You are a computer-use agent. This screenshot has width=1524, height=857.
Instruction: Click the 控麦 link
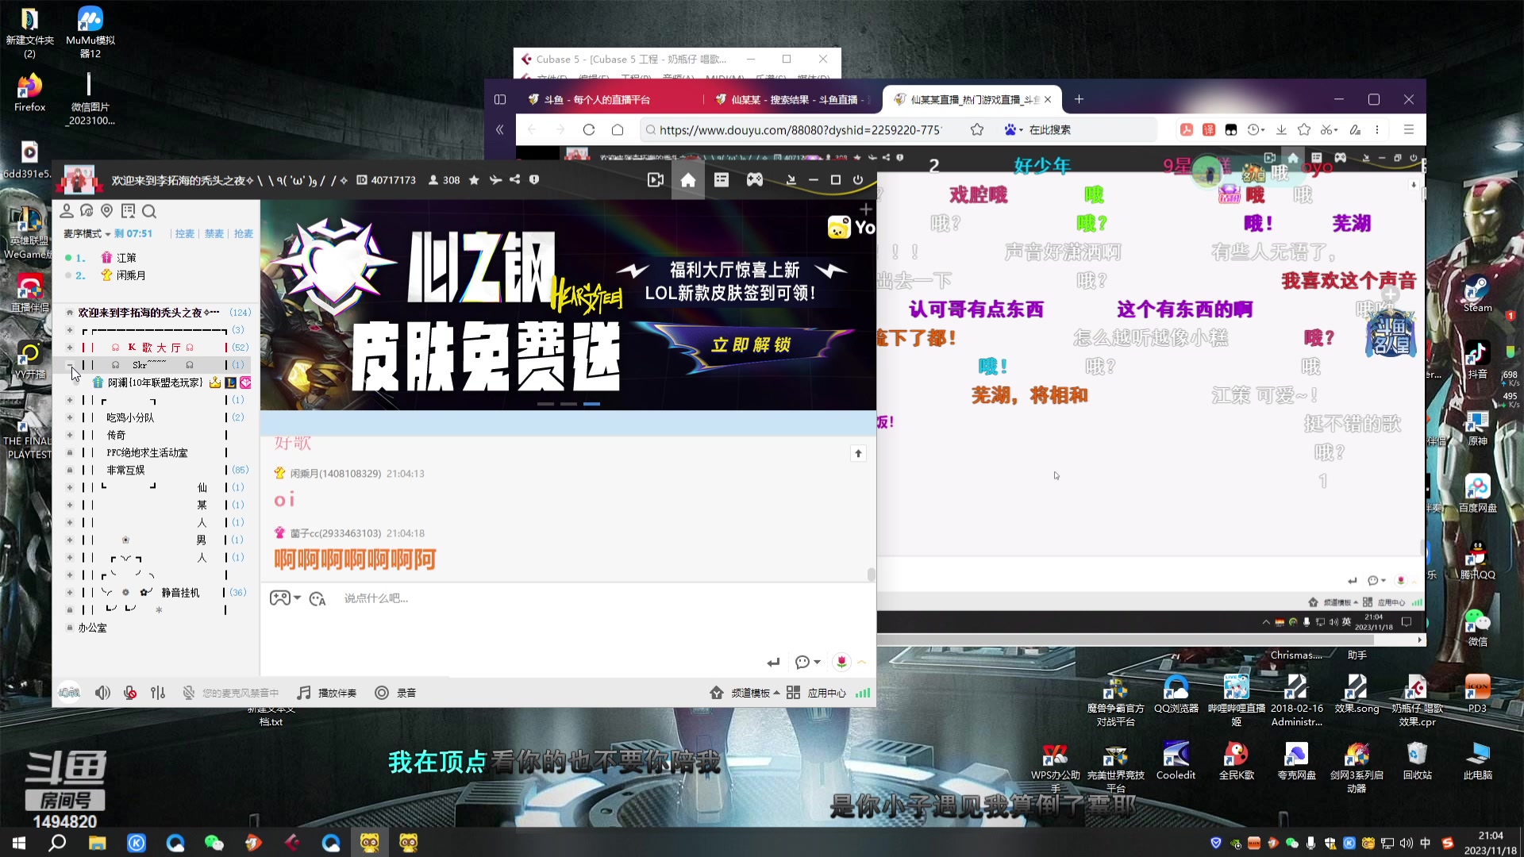[184, 233]
